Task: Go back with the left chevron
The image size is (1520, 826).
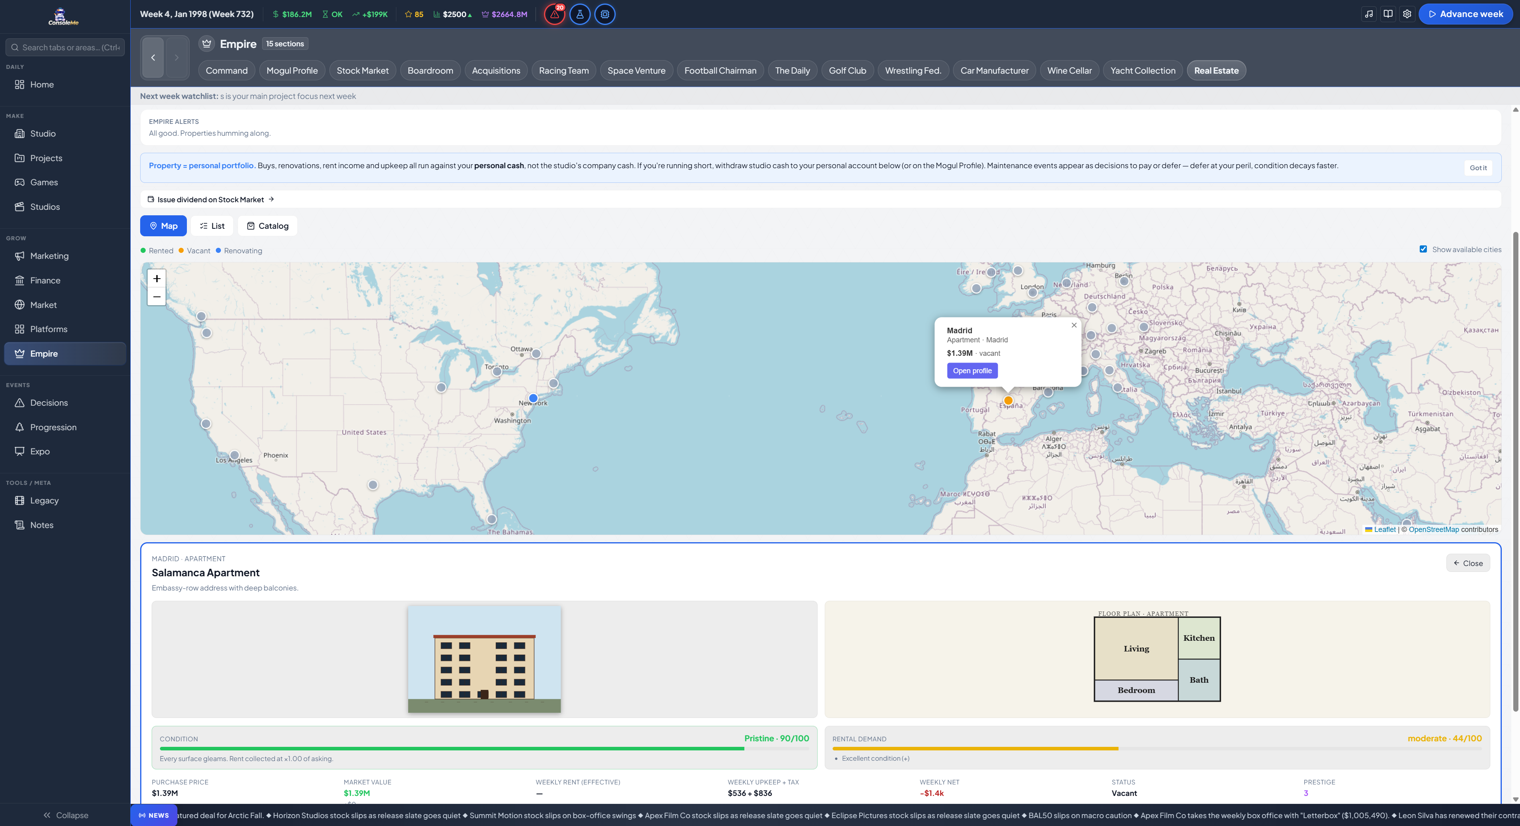Action: coord(153,58)
